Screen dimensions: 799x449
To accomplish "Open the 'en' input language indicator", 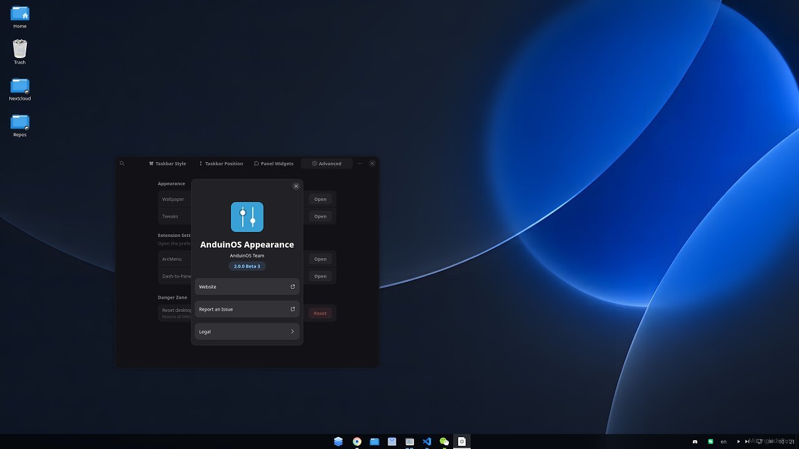I will [x=723, y=442].
